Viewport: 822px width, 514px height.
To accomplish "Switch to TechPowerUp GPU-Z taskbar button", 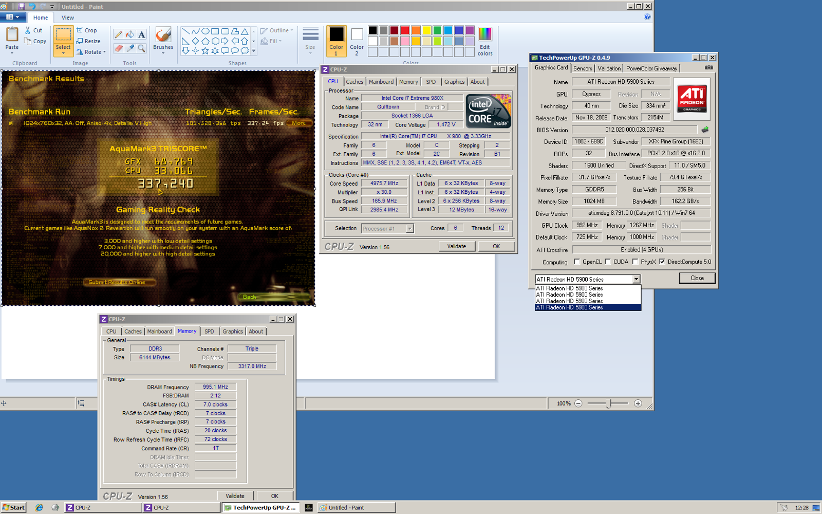I will (x=260, y=507).
